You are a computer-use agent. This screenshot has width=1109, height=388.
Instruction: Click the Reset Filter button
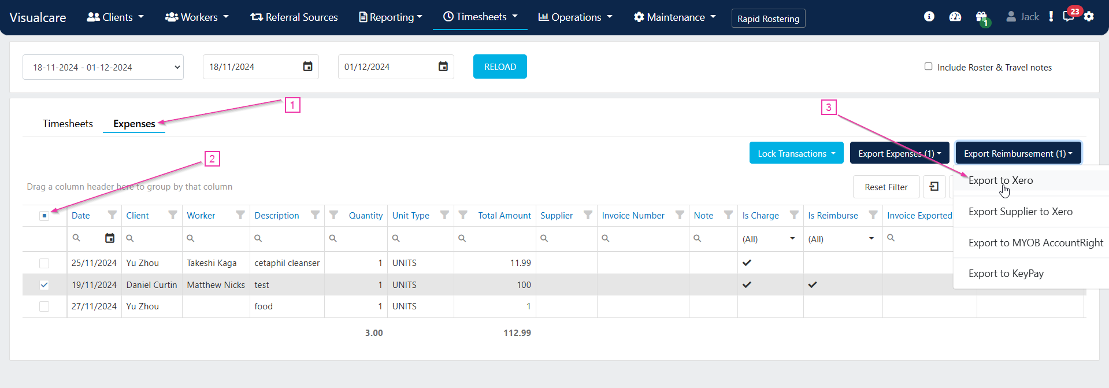(886, 187)
